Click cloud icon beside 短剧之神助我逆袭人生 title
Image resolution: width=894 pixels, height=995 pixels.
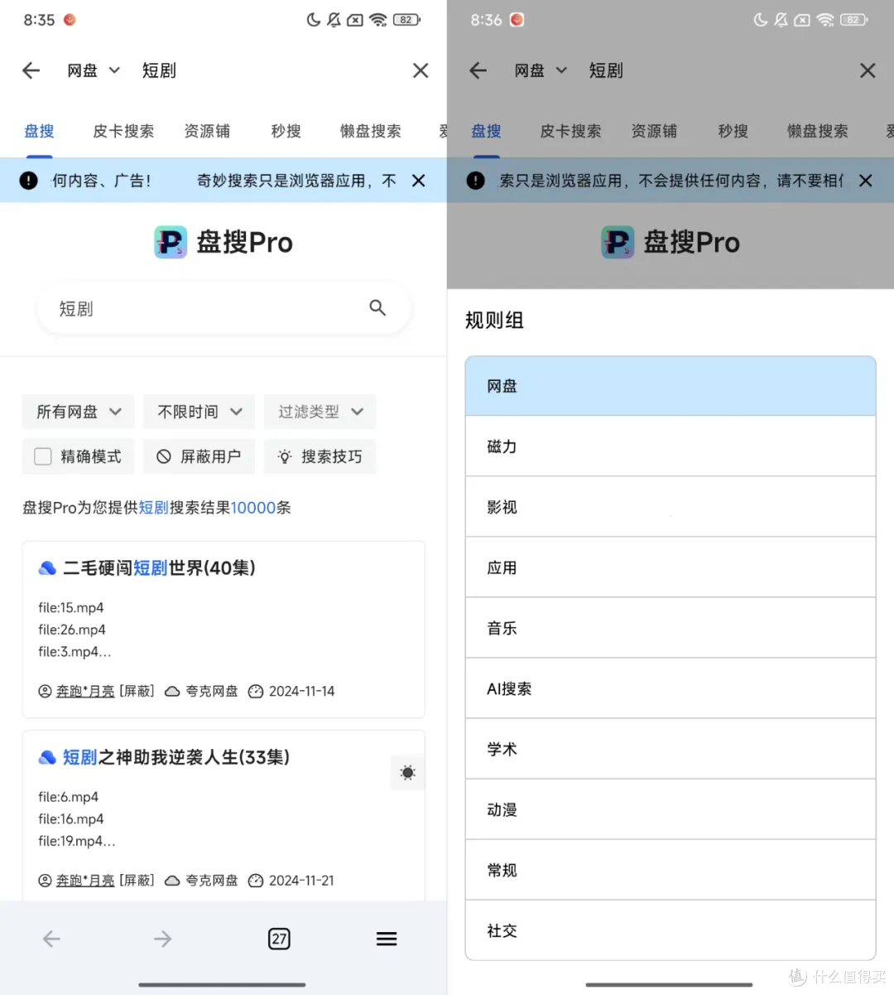47,757
